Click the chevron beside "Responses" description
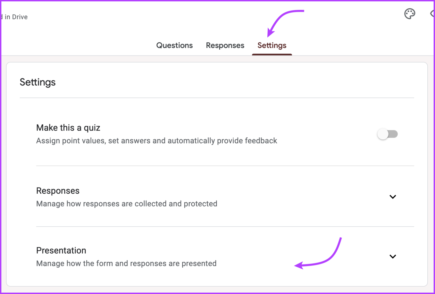 click(x=393, y=197)
